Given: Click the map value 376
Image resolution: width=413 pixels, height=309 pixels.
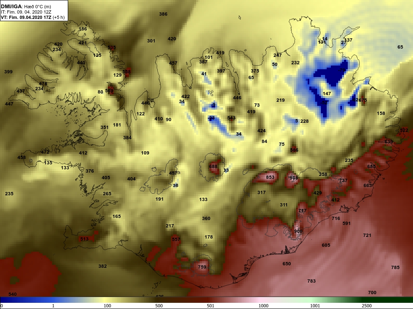Looking at the screenshot, I should 90,171.
